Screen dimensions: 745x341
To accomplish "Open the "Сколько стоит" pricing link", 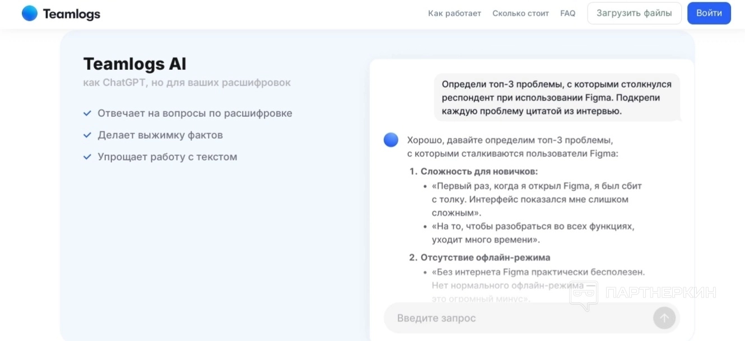I will (520, 13).
